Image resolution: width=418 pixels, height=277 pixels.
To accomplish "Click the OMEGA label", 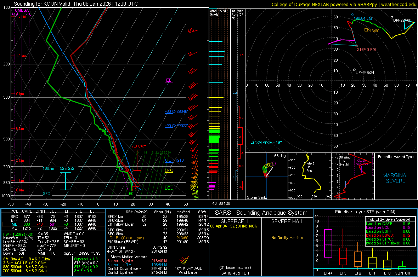I will coord(22,10).
